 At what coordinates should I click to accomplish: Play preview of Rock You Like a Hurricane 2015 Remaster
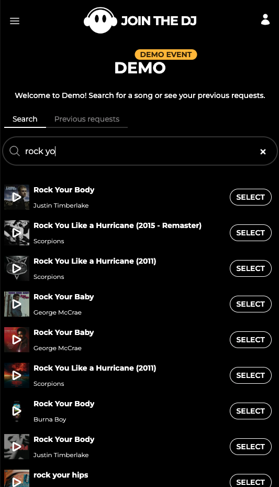pos(17,233)
